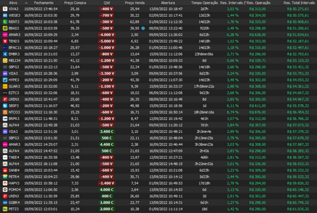Click the SANB4 red logo icon
The height and width of the screenshot is (213, 317).
(5, 170)
